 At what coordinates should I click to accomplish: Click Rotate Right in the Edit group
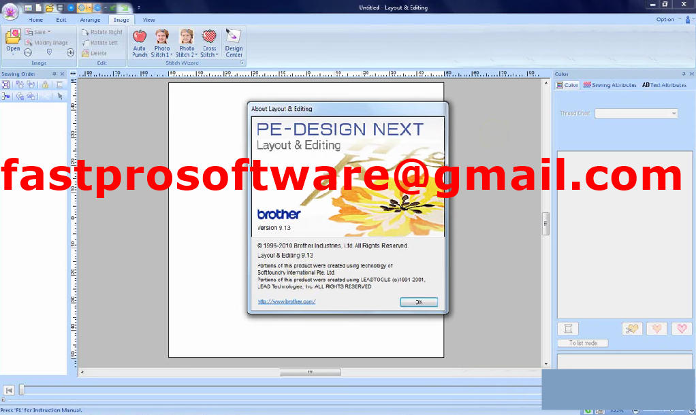pos(102,32)
